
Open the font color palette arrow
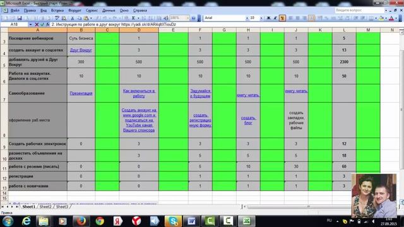tap(396, 18)
